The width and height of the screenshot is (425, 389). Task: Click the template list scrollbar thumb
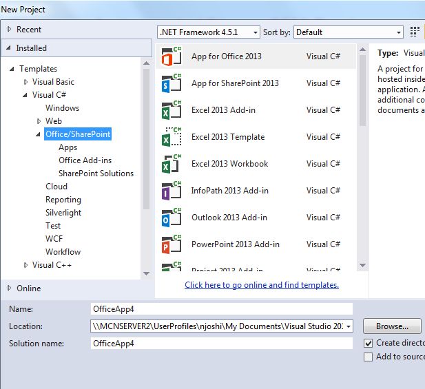coord(362,90)
